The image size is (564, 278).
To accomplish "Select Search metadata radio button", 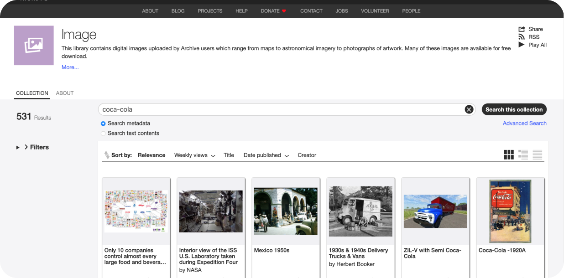I will click(x=103, y=124).
